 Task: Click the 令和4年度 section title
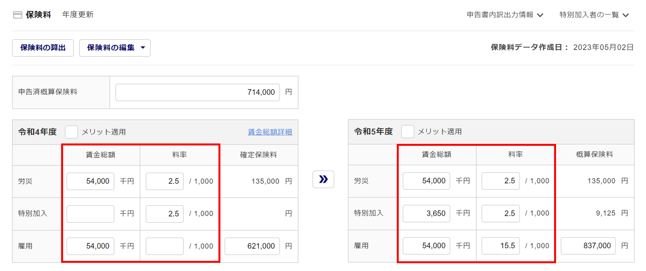point(37,132)
